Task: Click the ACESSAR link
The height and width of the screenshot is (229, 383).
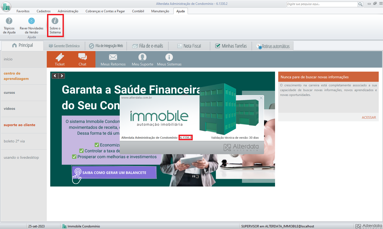Action: tap(369, 118)
